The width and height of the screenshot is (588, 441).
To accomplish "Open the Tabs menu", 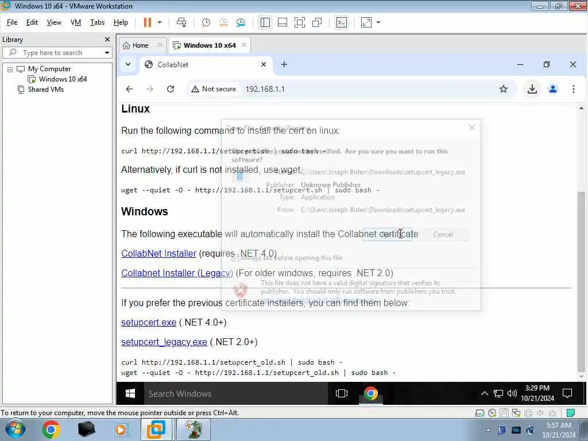I will point(97,22).
